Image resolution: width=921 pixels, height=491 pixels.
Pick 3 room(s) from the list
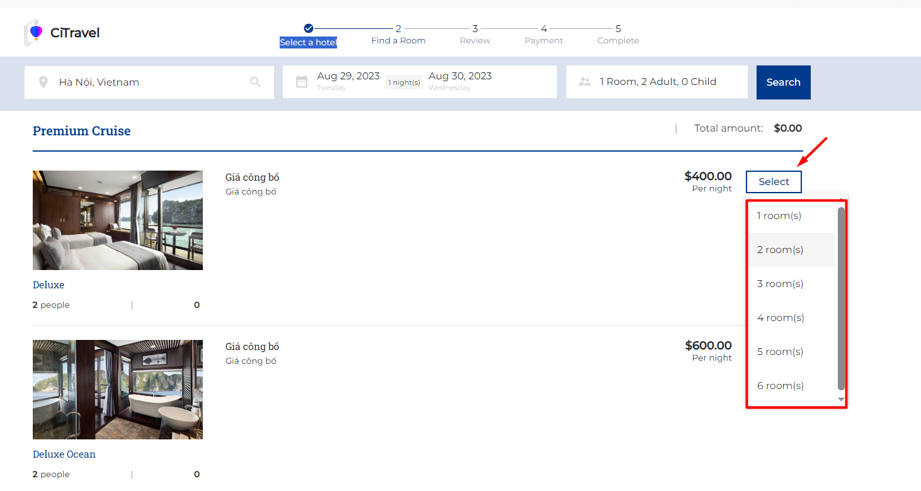tap(791, 284)
